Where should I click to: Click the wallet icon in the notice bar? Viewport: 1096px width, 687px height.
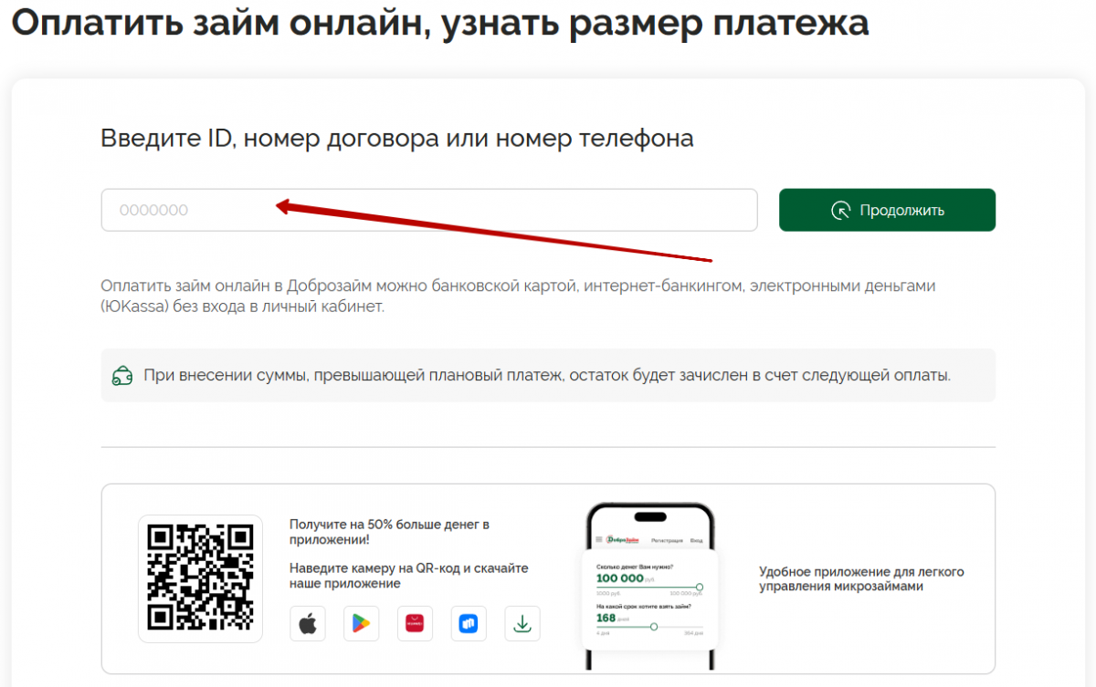(121, 375)
